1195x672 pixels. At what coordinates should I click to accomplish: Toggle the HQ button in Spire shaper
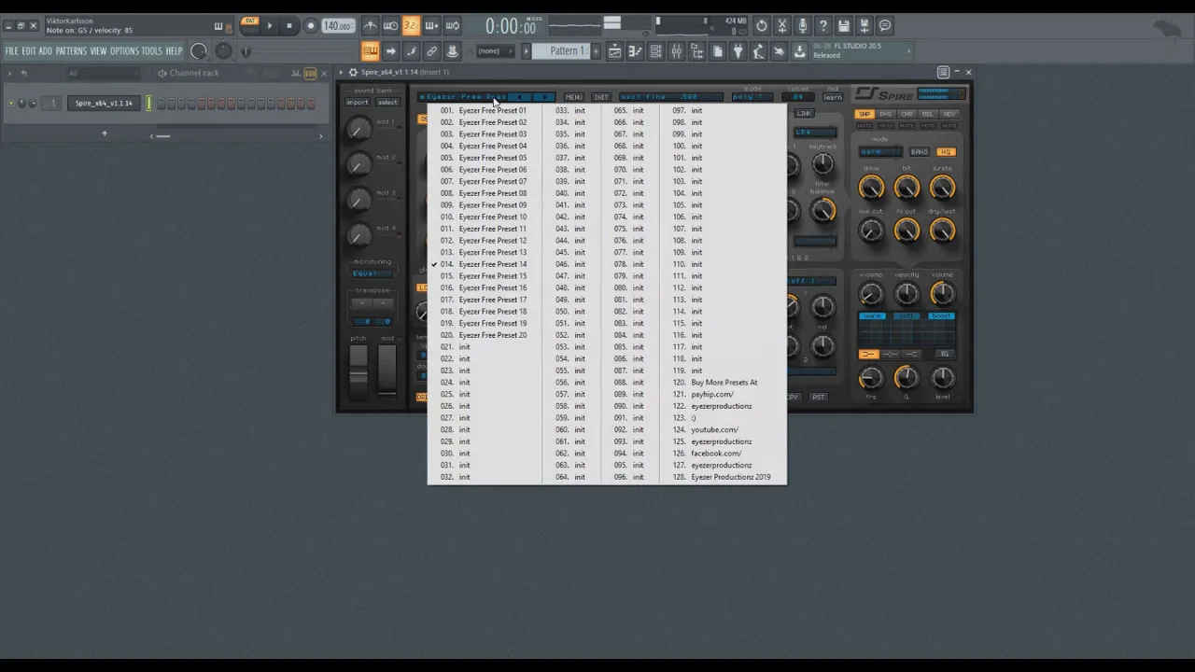click(x=946, y=152)
